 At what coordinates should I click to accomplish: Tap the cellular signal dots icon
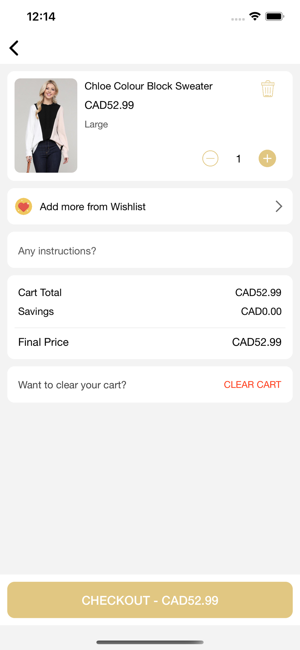(x=238, y=19)
